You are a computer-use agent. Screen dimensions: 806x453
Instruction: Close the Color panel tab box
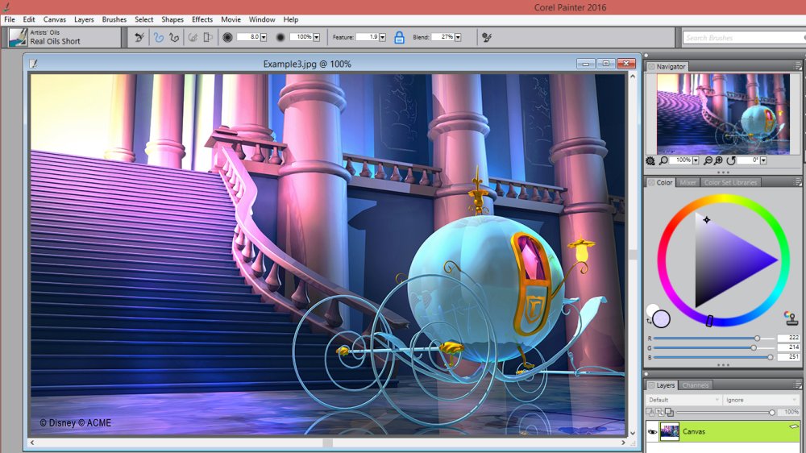pos(651,182)
